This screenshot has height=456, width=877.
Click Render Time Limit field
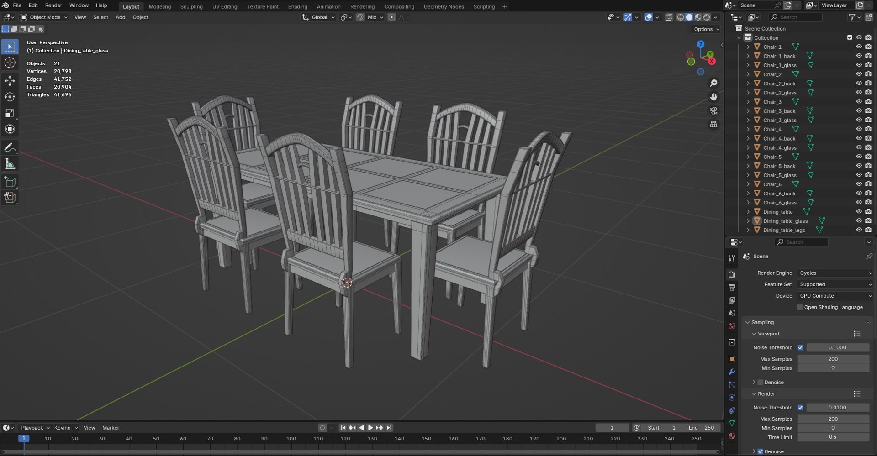pos(833,437)
